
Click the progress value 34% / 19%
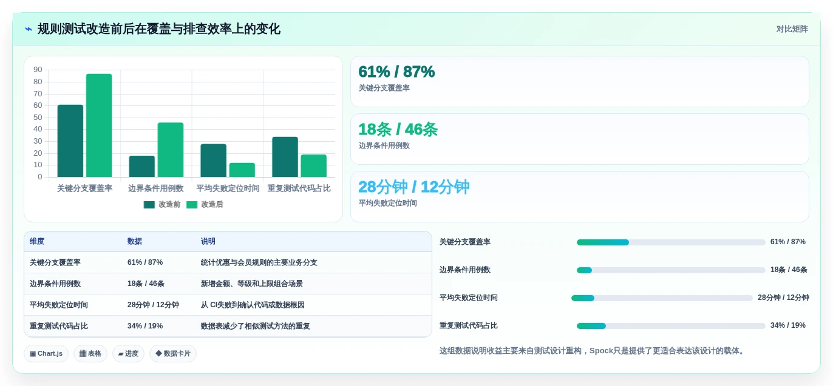[x=788, y=325]
